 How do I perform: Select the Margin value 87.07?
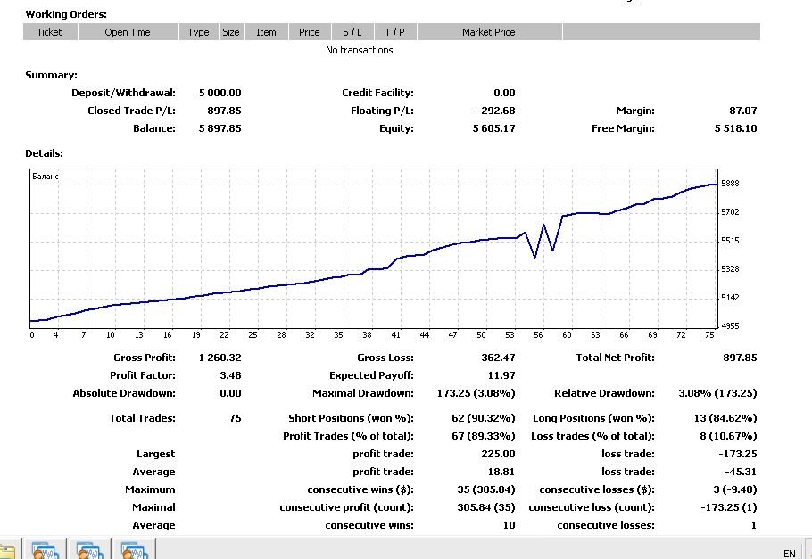click(743, 111)
